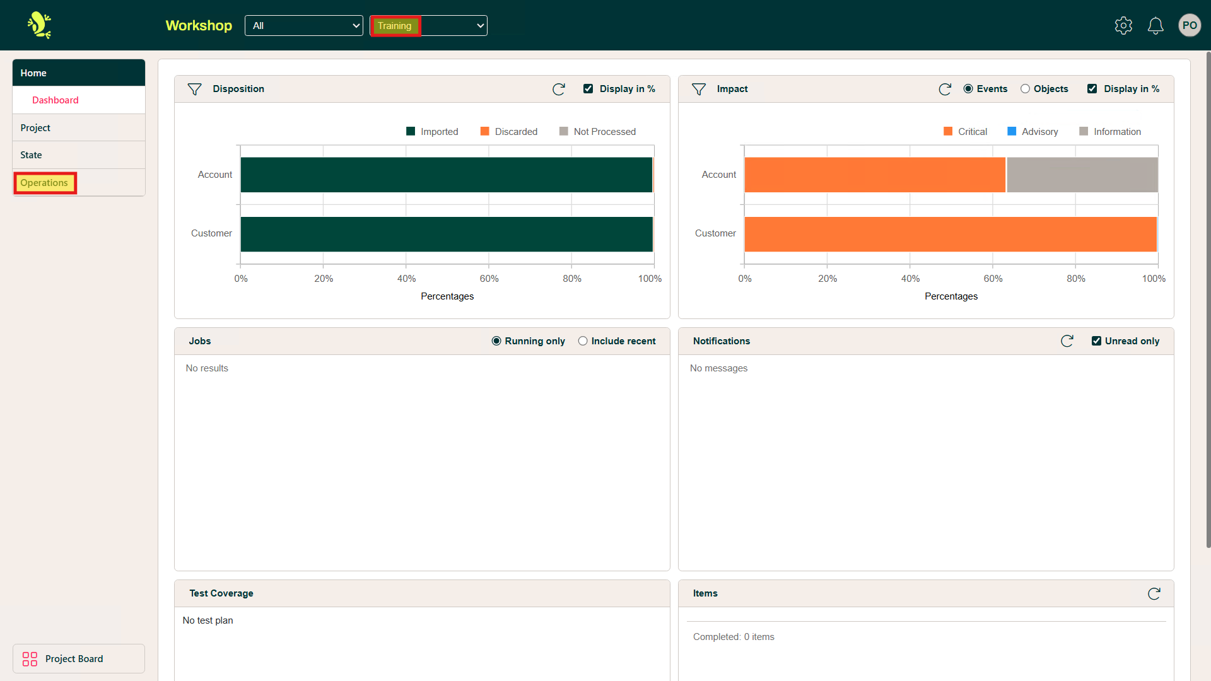
Task: Select the Objects radio button
Action: [1025, 89]
